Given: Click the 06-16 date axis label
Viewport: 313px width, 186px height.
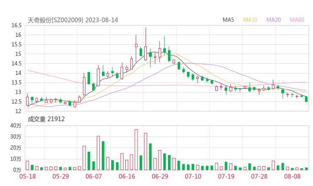Looking at the screenshot, I should [x=127, y=176].
